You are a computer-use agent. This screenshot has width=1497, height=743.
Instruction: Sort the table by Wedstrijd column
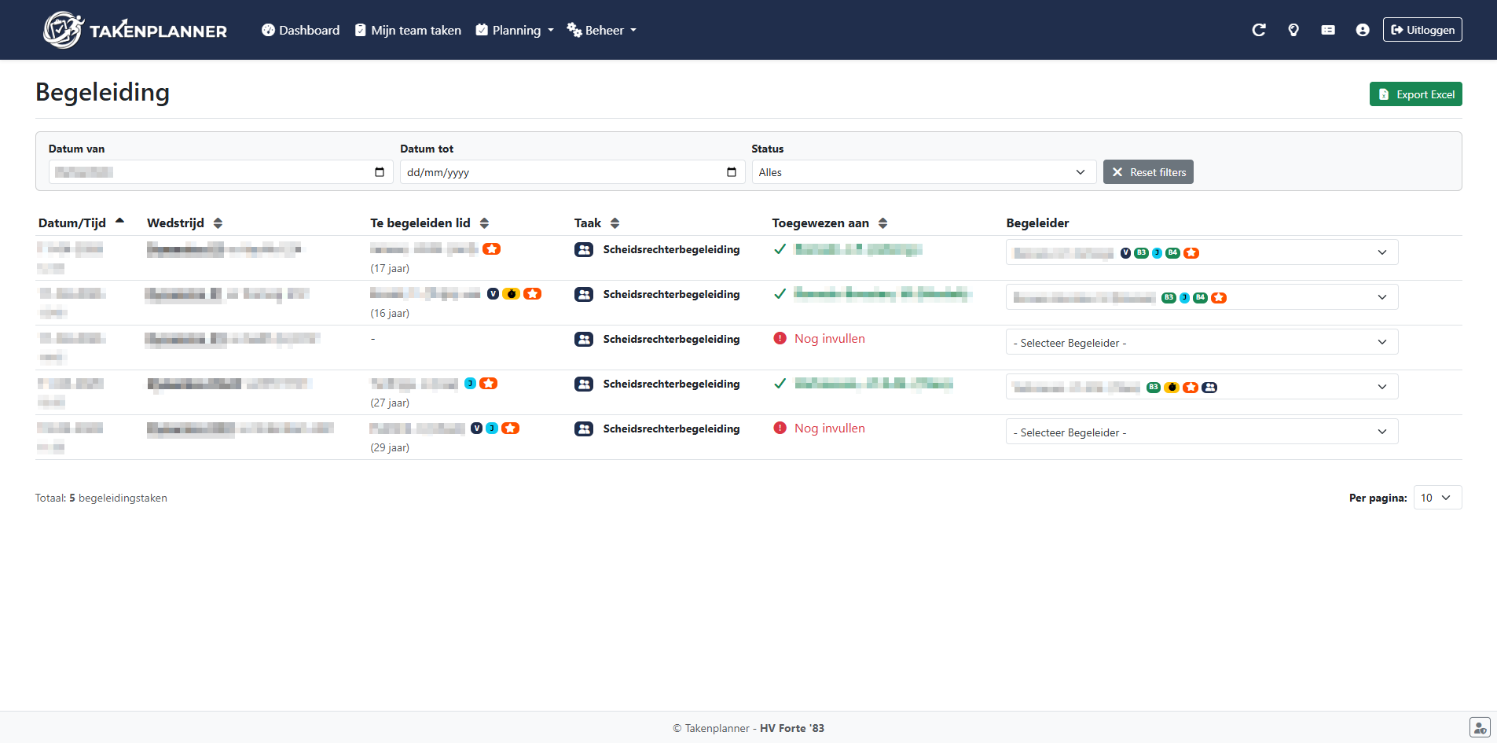click(x=218, y=223)
